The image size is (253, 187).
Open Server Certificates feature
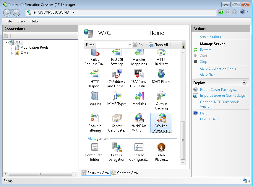117,123
